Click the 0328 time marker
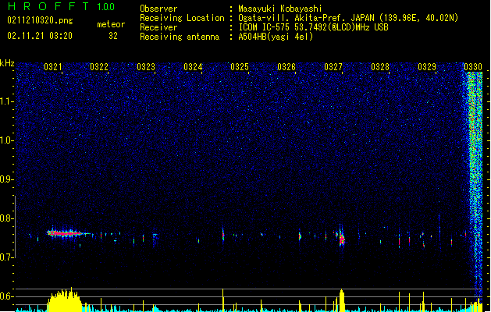491x312 pixels. [x=380, y=67]
